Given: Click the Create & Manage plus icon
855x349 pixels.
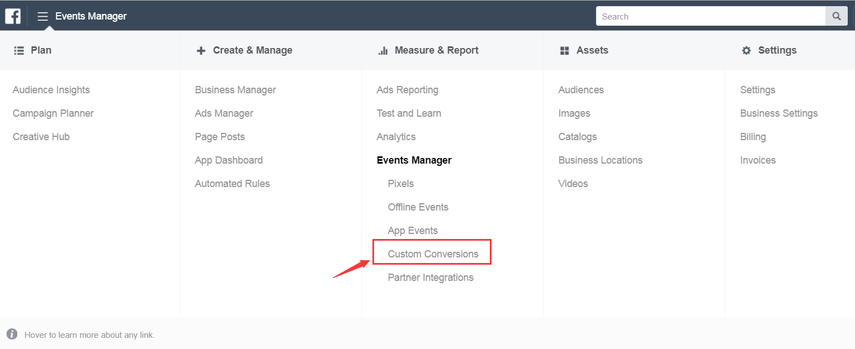Looking at the screenshot, I should pyautogui.click(x=201, y=50).
